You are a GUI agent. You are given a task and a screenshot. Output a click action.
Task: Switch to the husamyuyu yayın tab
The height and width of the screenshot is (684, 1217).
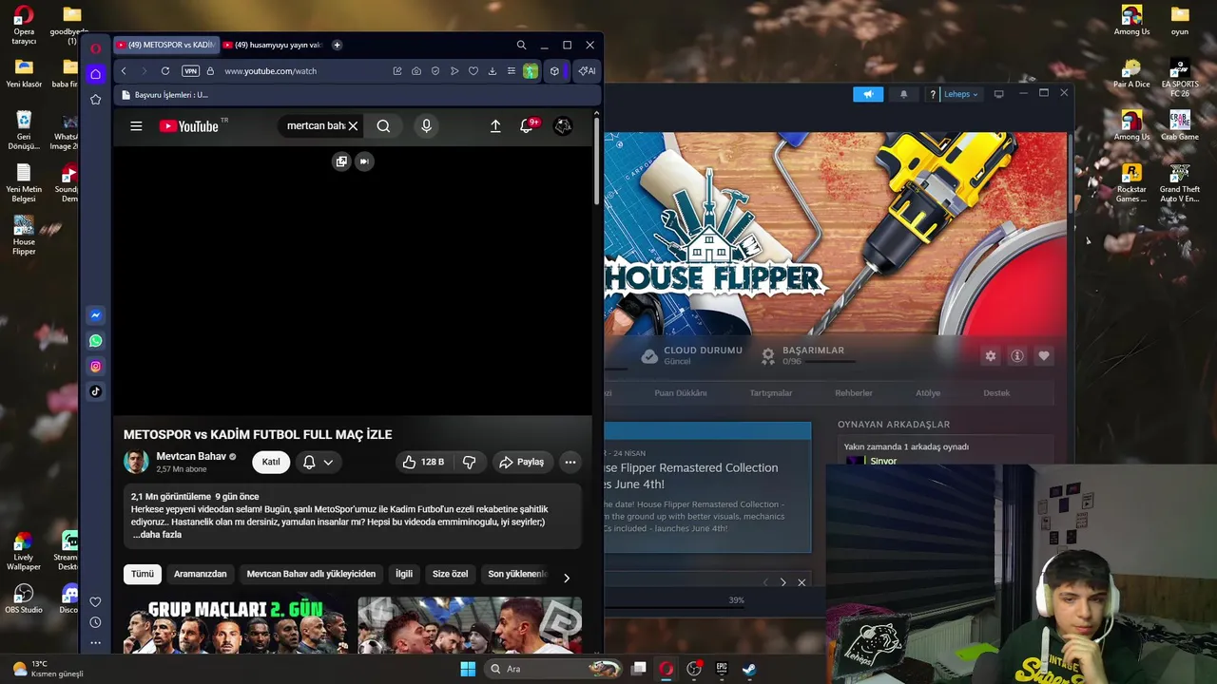click(x=273, y=45)
